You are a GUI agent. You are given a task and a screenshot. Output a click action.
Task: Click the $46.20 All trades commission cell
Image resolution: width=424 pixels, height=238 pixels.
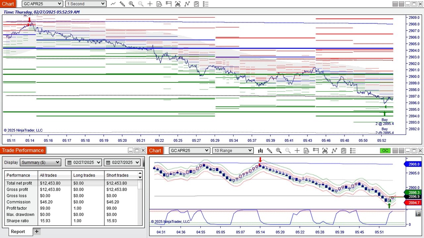(x=47, y=202)
